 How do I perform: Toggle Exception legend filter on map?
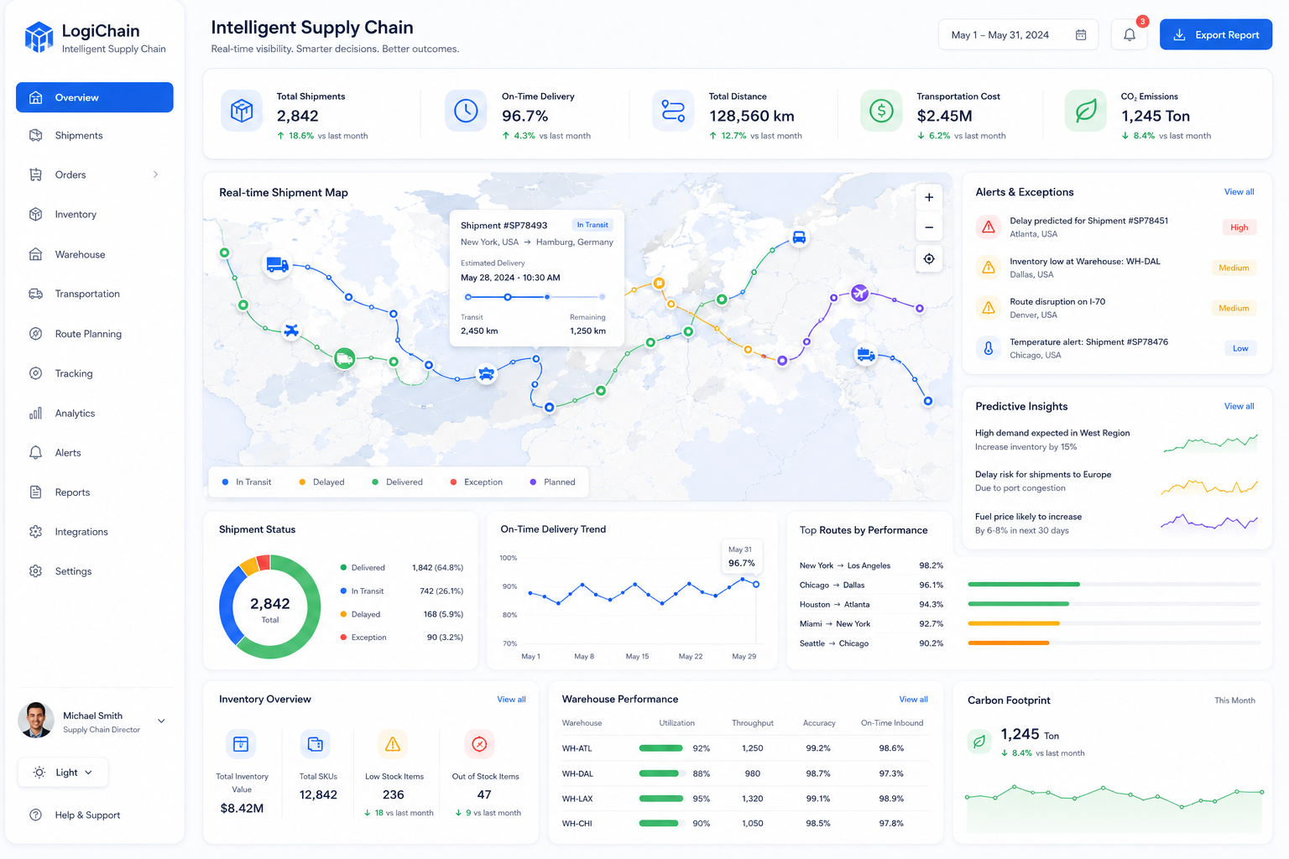click(477, 482)
